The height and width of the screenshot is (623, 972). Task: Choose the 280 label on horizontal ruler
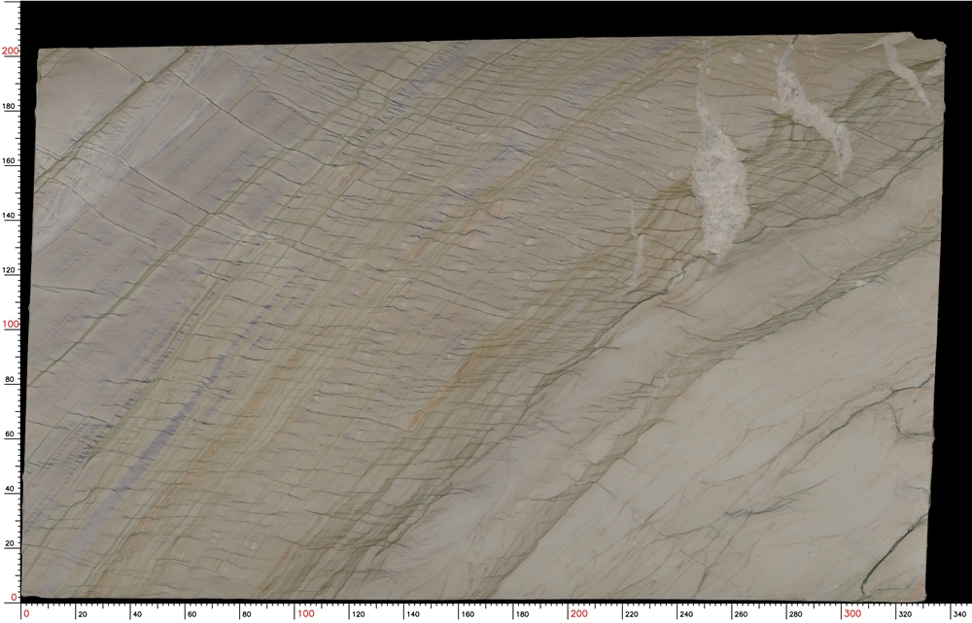pos(795,614)
